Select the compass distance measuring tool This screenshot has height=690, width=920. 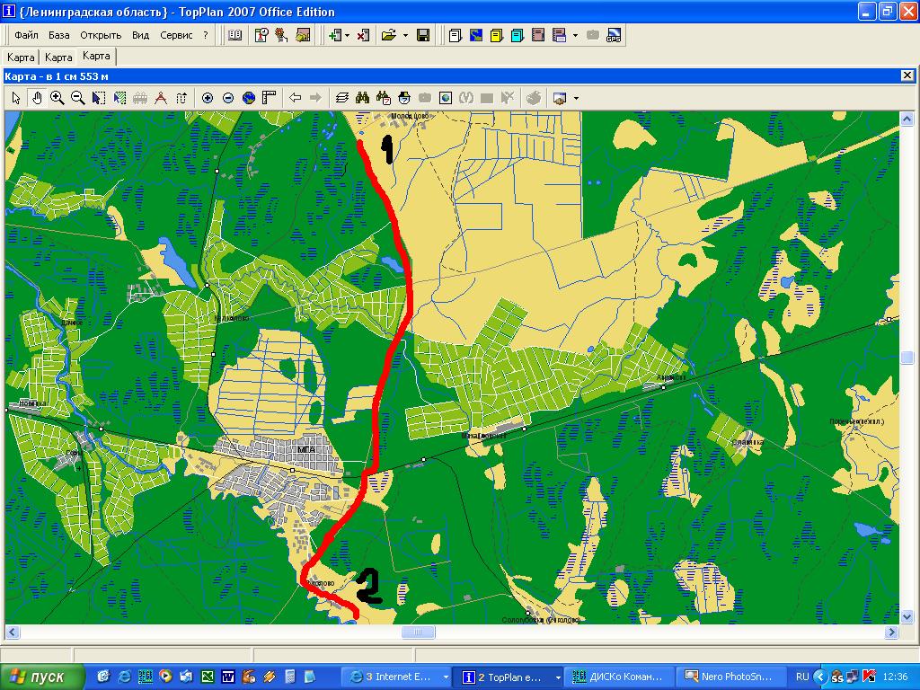(x=161, y=98)
